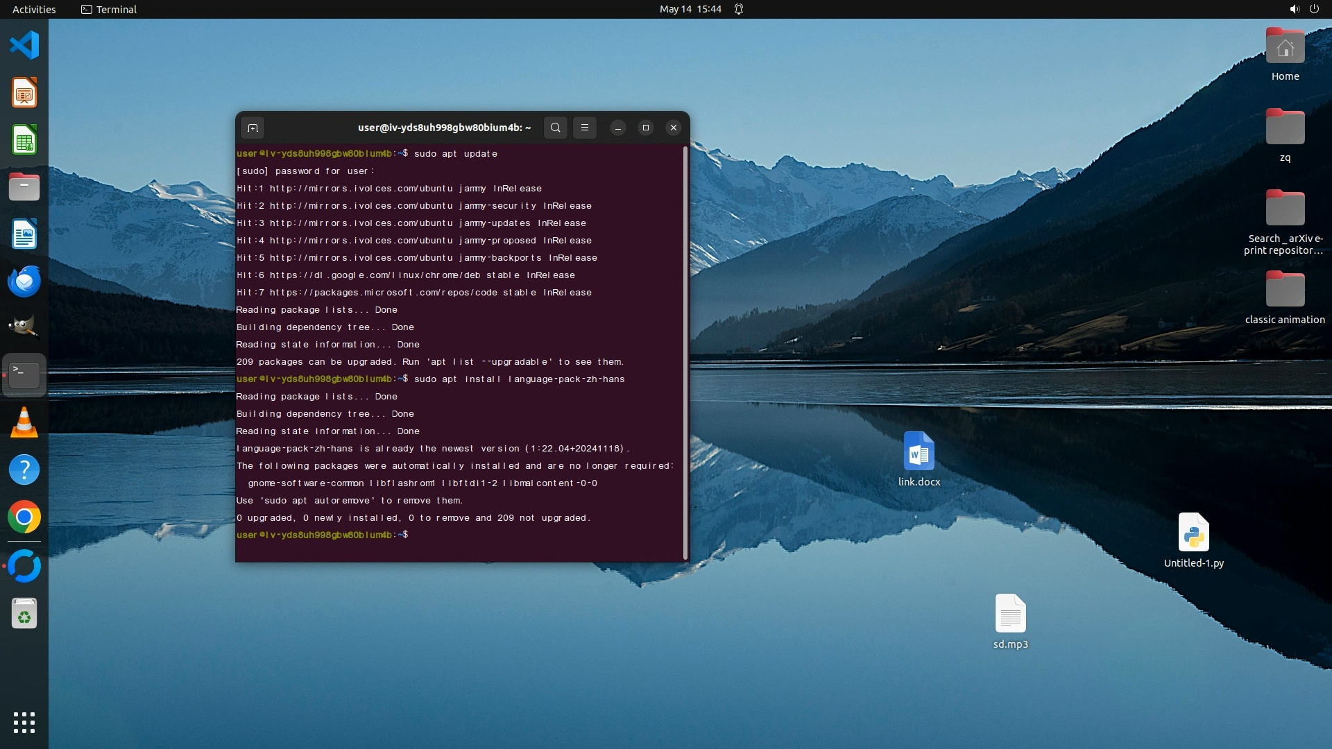
Task: Expand the system volume and power menu
Action: click(x=1304, y=9)
